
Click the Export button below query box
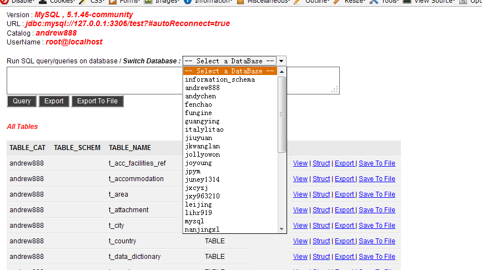tap(54, 101)
